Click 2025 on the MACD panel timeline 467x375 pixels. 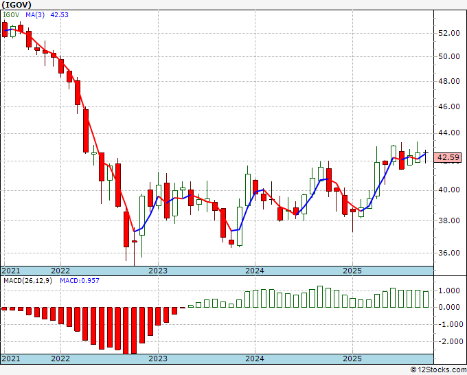coord(352,359)
